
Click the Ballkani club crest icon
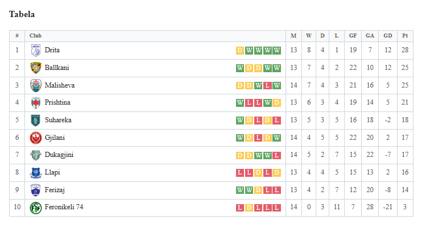35,68
